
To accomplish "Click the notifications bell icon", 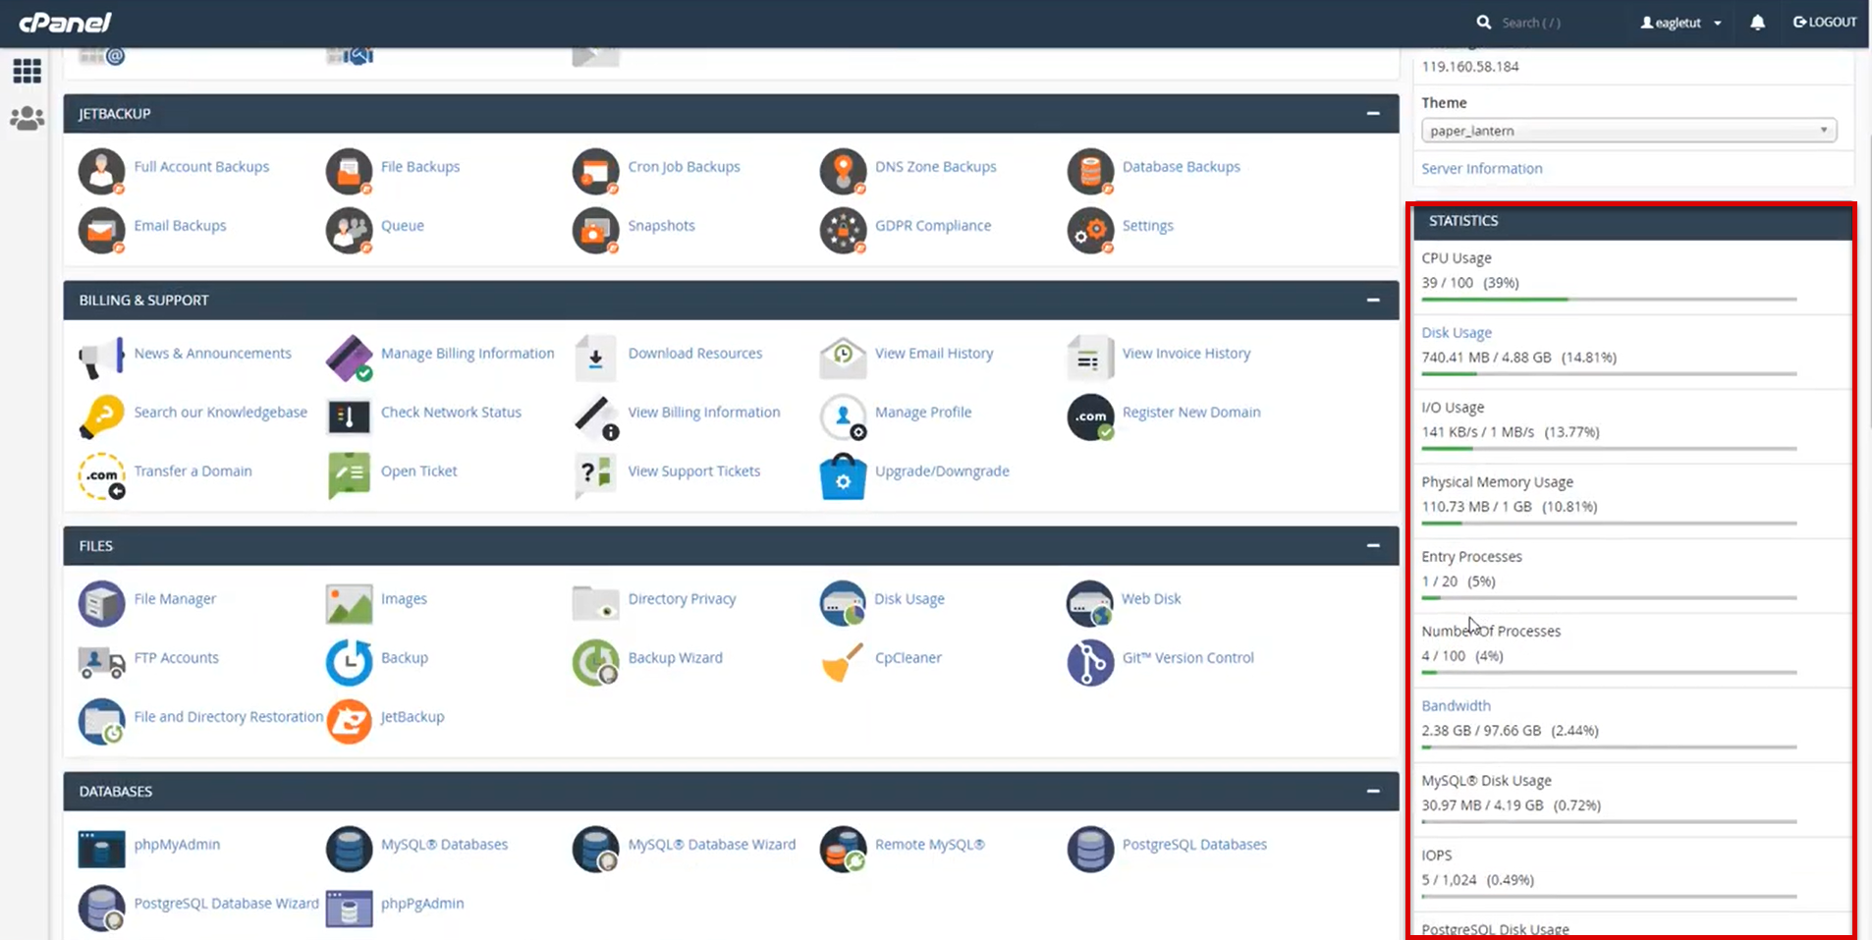I will (1757, 23).
